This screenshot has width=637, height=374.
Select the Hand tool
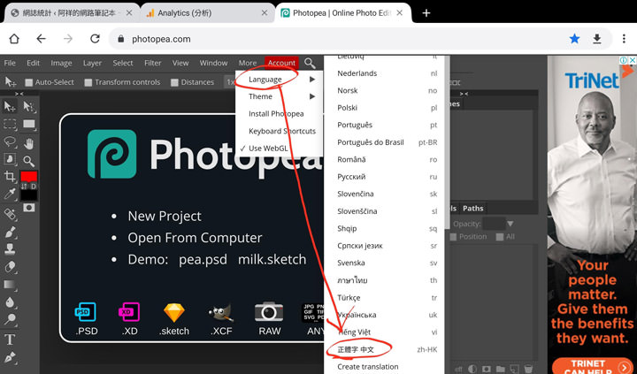tap(29, 143)
